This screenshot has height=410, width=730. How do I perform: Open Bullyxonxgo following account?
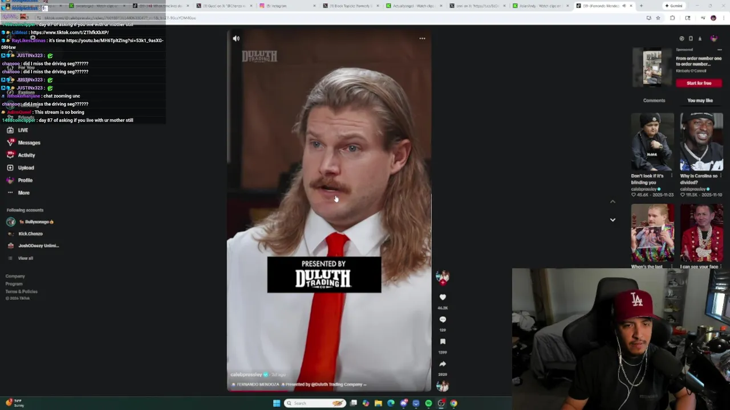(x=30, y=222)
